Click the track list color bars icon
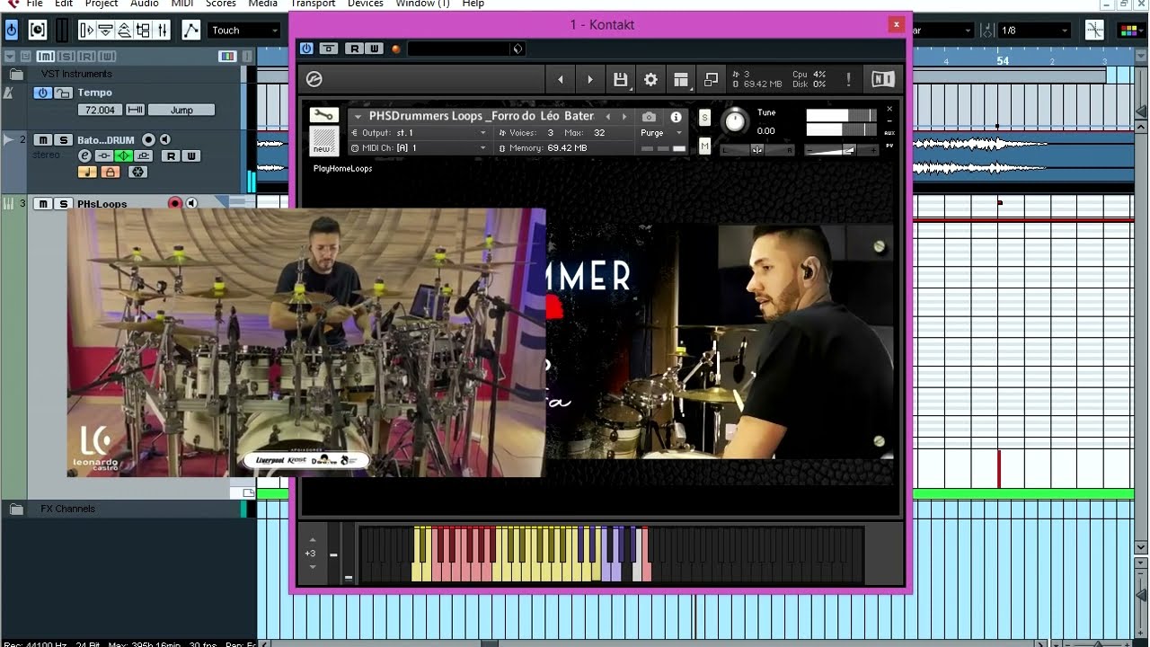 click(x=227, y=56)
